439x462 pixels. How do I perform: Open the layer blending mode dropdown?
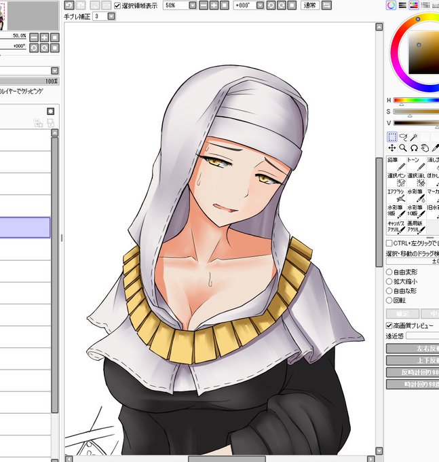(55, 71)
